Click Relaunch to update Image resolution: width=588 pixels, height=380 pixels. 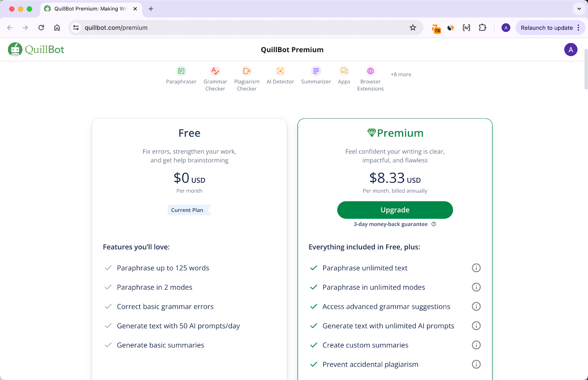(x=546, y=28)
